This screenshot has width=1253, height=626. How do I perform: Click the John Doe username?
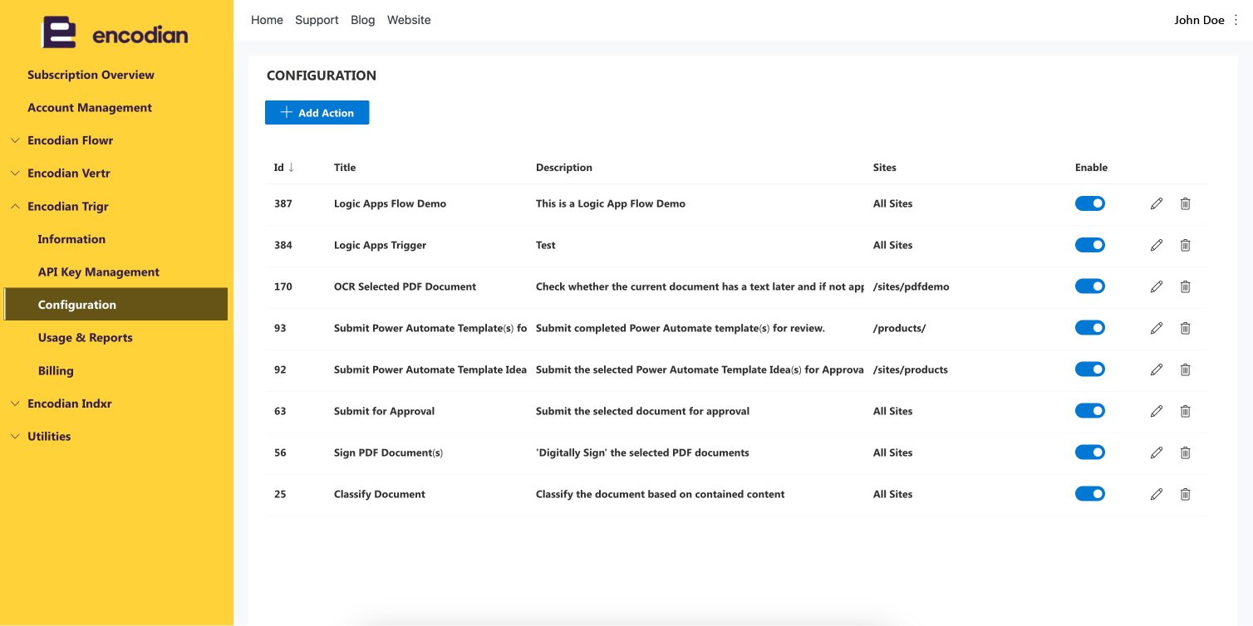pyautogui.click(x=1199, y=20)
